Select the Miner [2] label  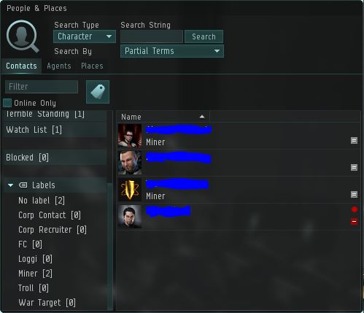[x=35, y=274]
